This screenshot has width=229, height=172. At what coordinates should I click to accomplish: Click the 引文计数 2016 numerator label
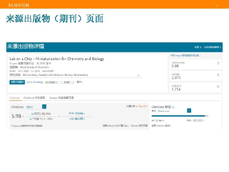42,114
